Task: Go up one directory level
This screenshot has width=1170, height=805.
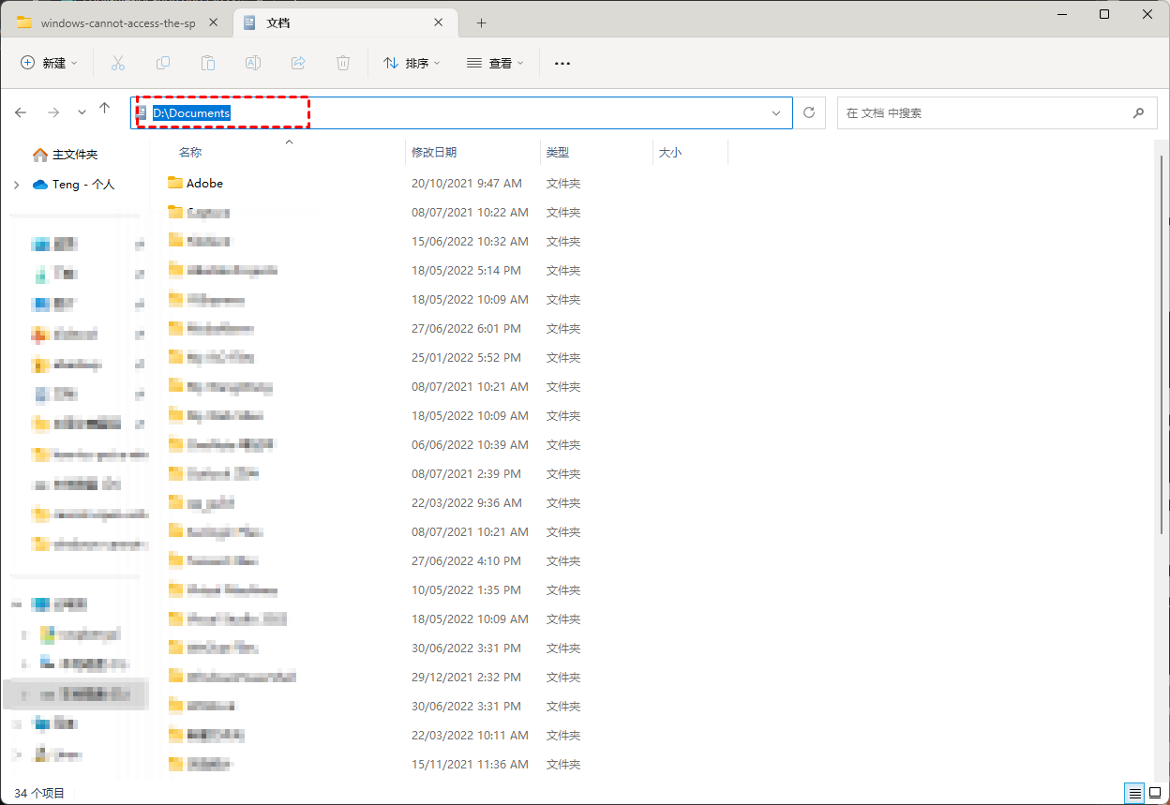Action: pos(104,111)
